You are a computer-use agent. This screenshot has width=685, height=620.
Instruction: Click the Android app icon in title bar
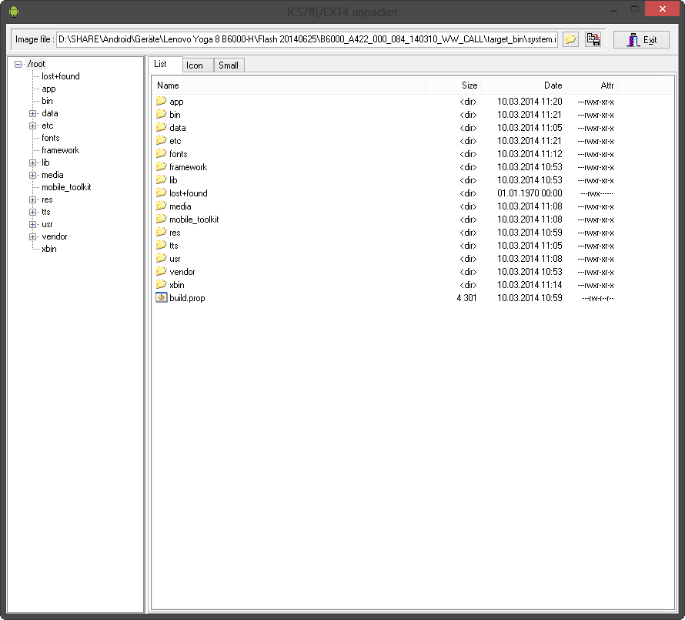(14, 12)
